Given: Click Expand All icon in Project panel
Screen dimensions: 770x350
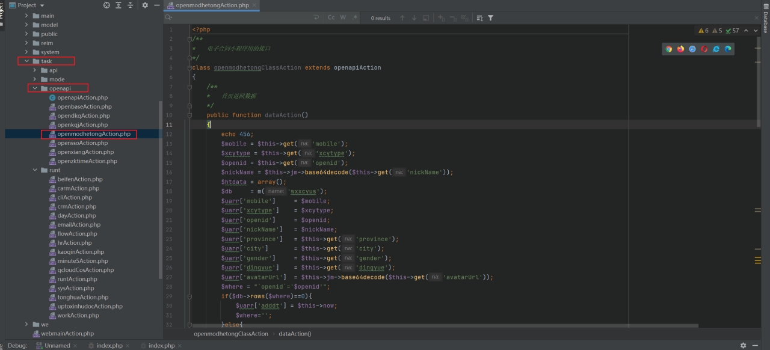Looking at the screenshot, I should coord(119,5).
